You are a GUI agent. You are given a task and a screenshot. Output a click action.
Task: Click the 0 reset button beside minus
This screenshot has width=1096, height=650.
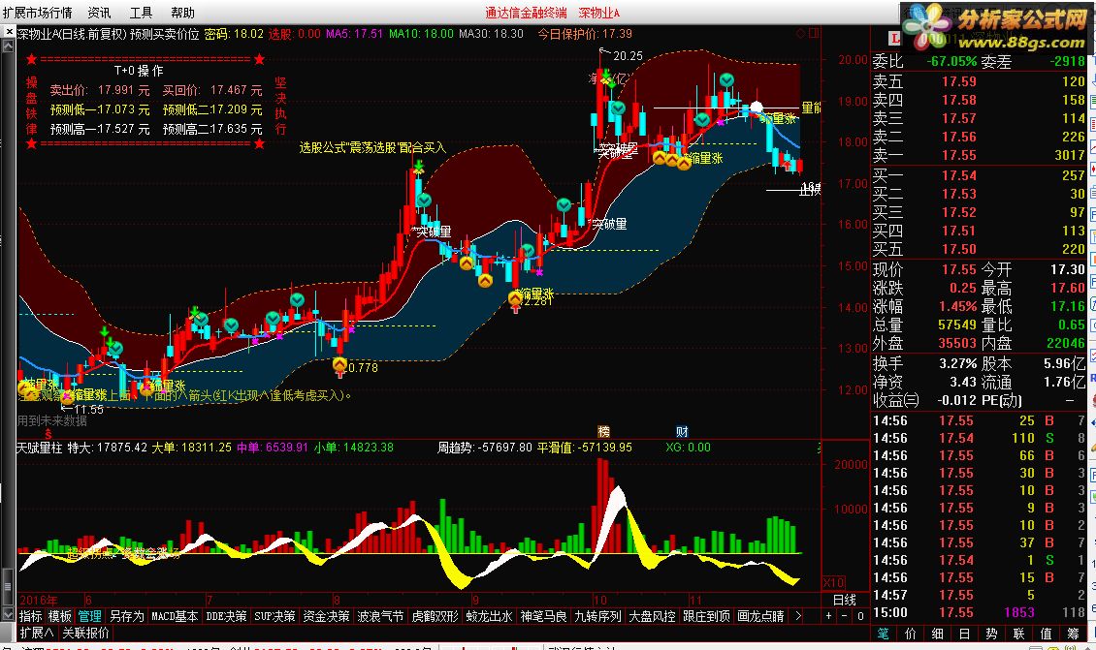860,616
